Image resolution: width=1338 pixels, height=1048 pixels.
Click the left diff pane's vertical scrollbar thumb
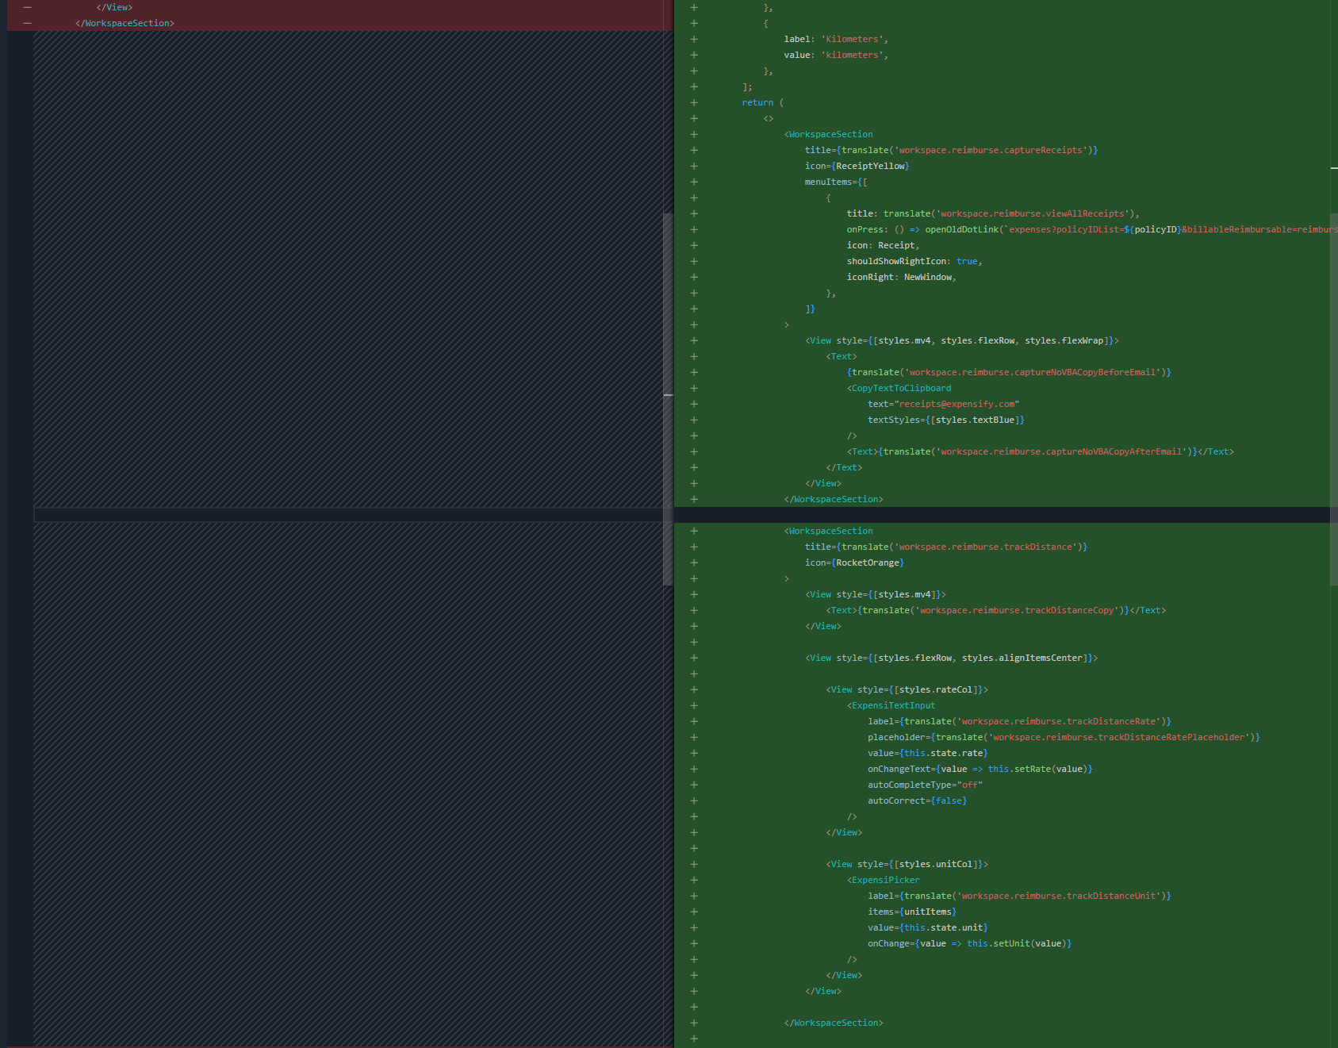click(668, 399)
